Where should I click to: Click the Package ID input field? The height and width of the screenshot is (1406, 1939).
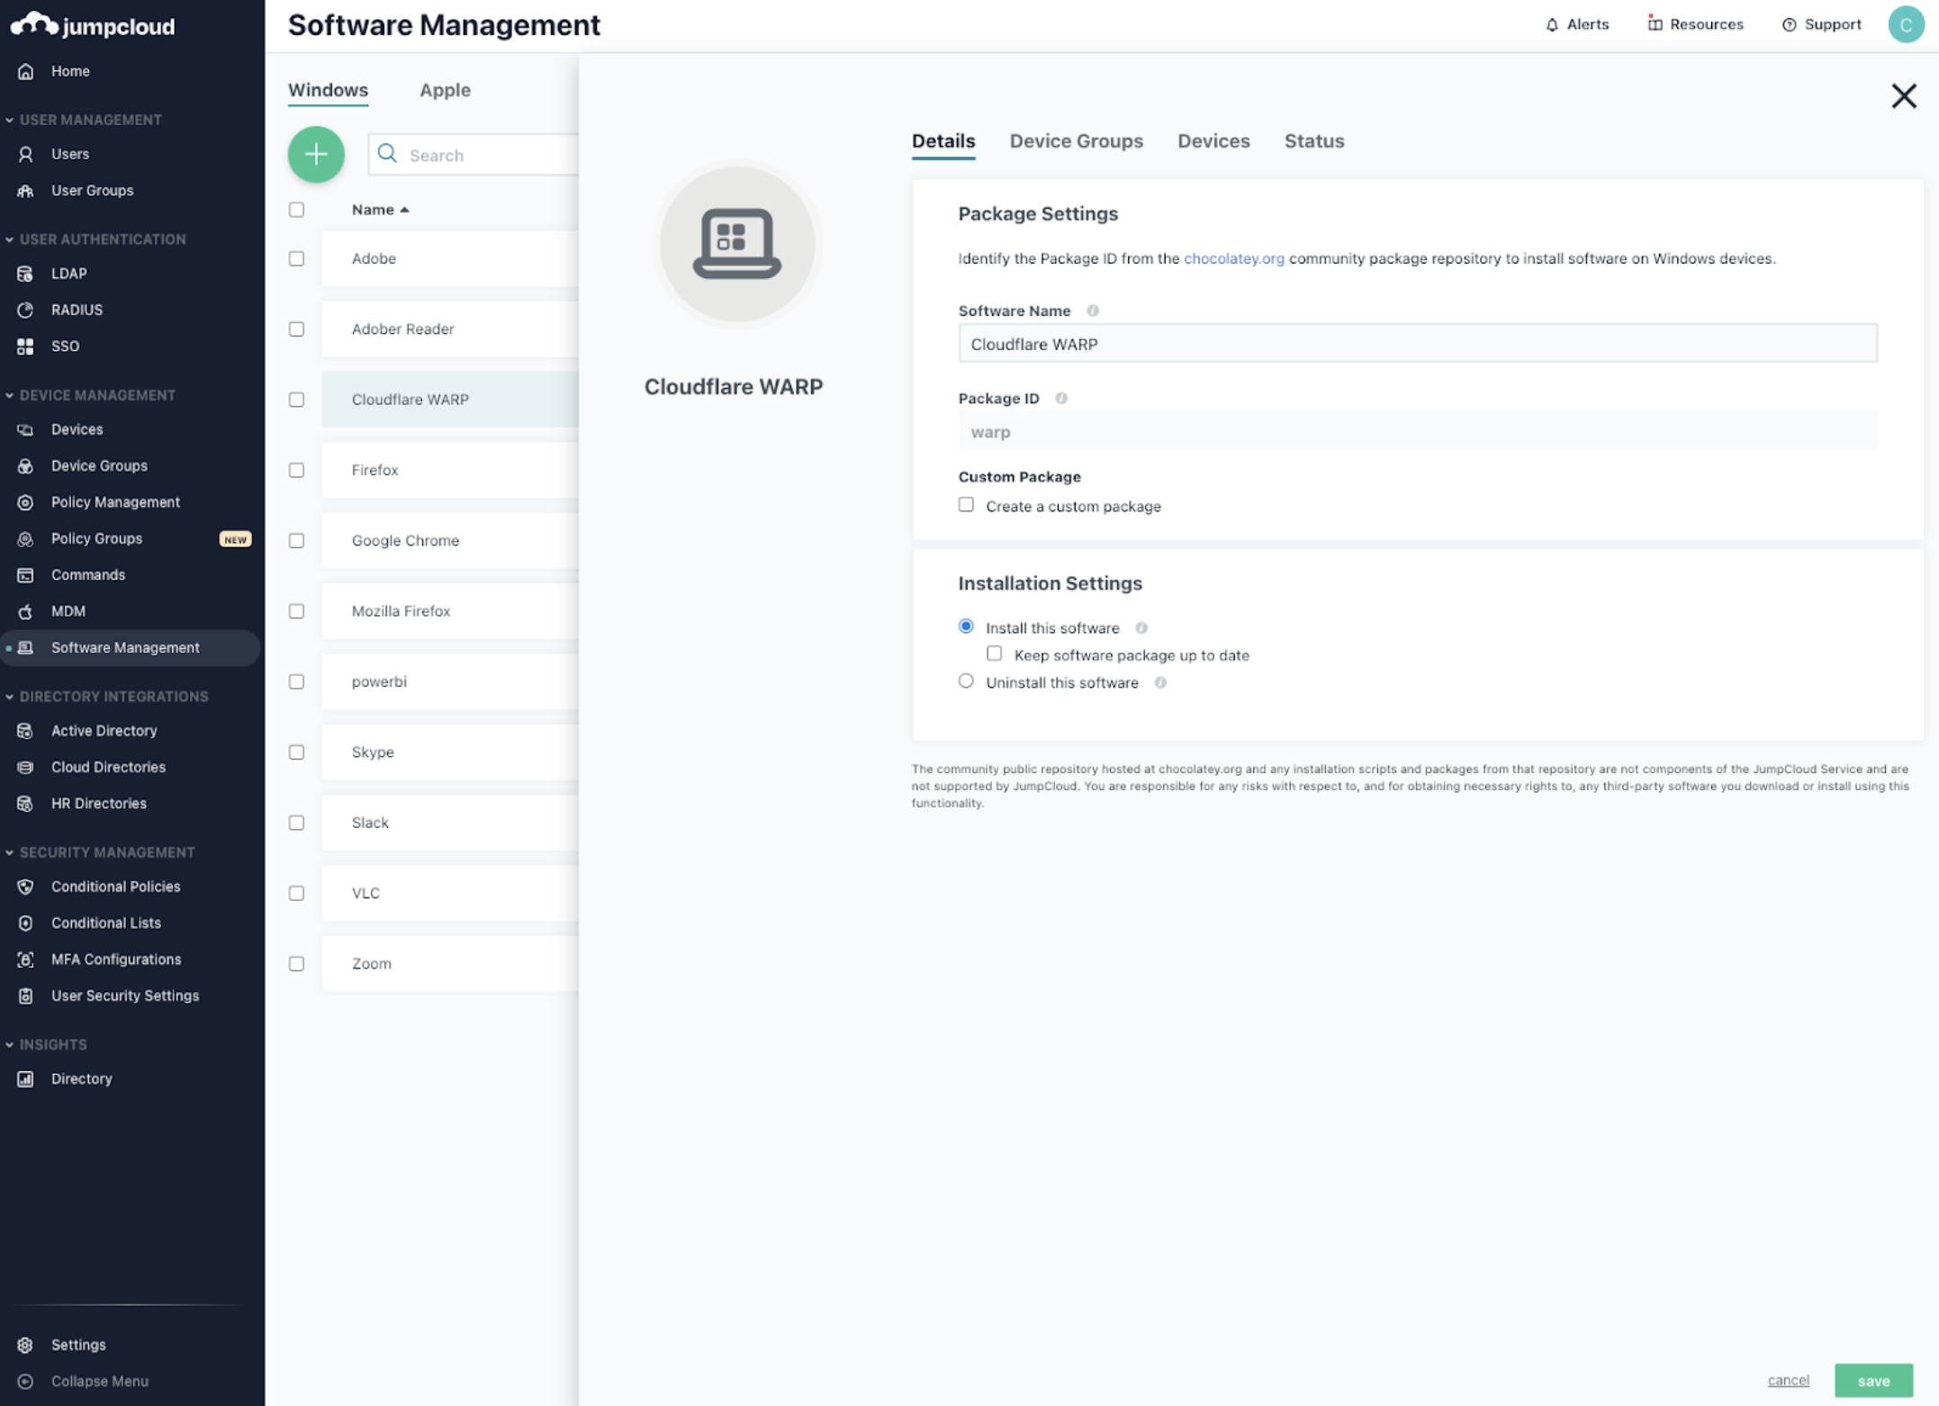[x=1417, y=430]
